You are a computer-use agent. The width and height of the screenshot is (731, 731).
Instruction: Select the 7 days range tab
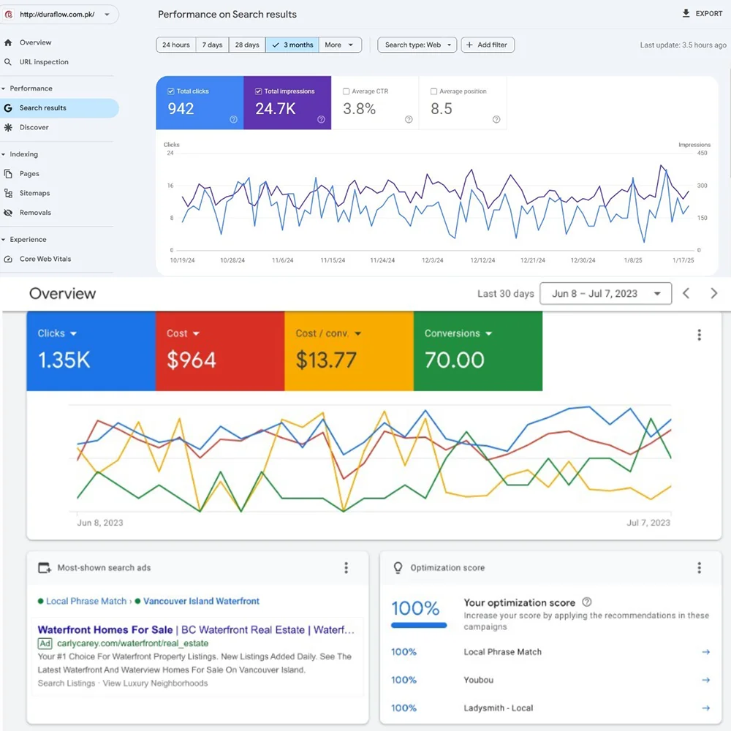(x=212, y=45)
